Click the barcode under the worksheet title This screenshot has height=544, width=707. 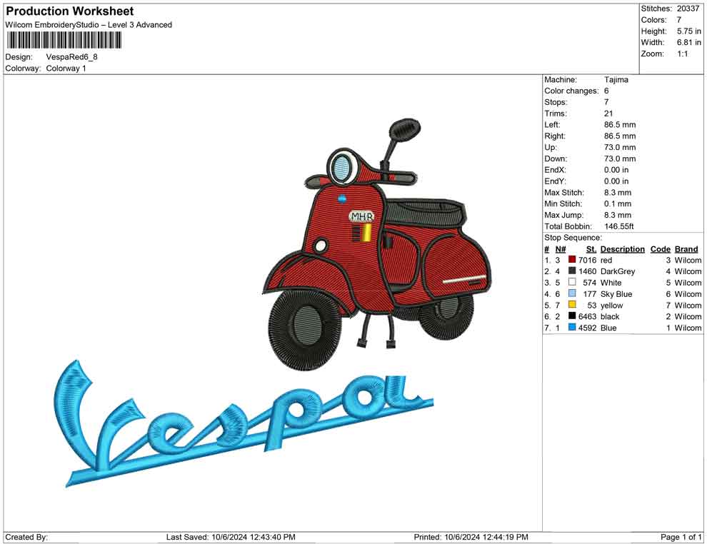64,41
